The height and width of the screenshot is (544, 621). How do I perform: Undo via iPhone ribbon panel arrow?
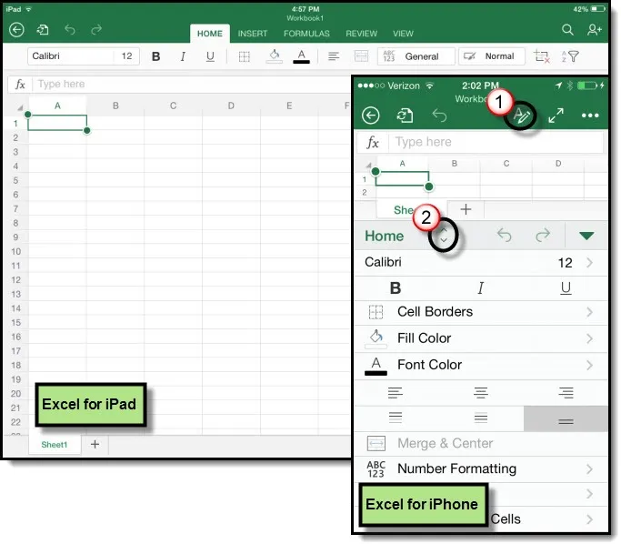pyautogui.click(x=505, y=236)
